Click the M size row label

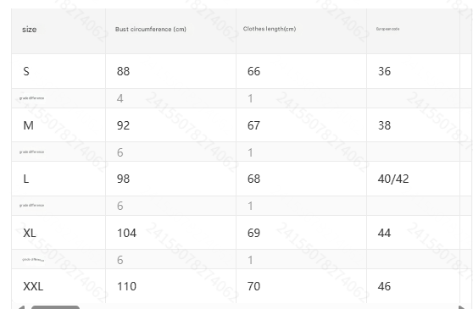[x=28, y=125]
